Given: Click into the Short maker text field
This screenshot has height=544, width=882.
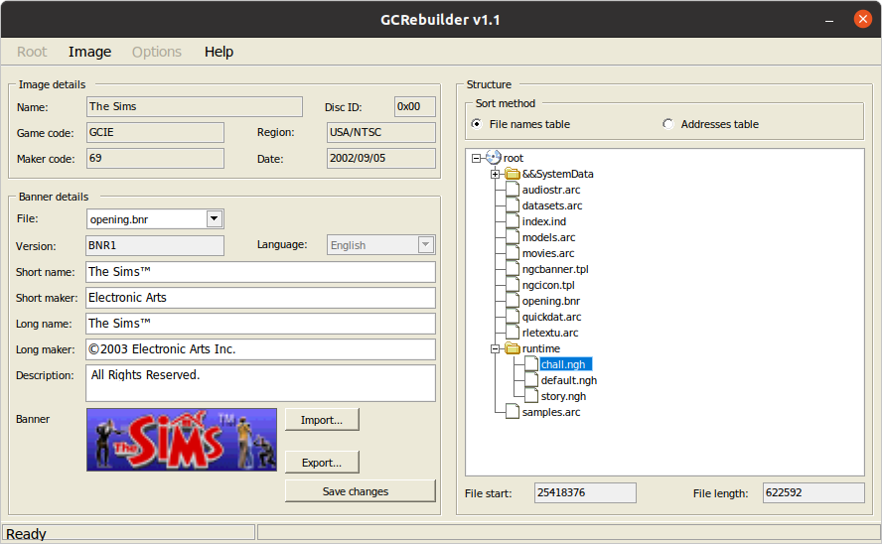Looking at the screenshot, I should [260, 297].
